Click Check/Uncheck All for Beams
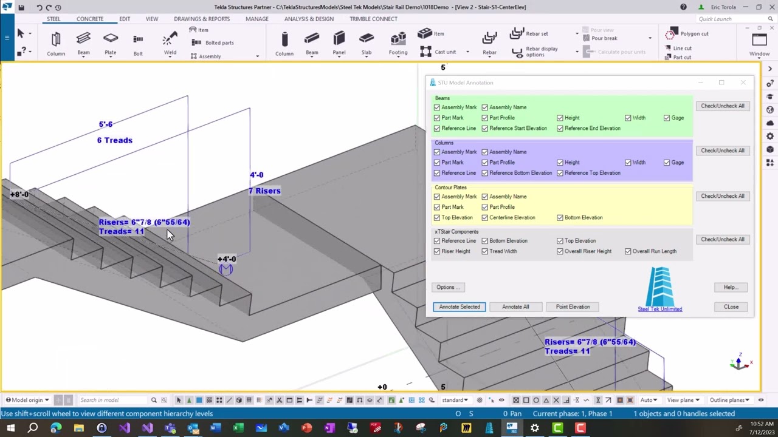Image resolution: width=778 pixels, height=437 pixels. click(x=723, y=106)
